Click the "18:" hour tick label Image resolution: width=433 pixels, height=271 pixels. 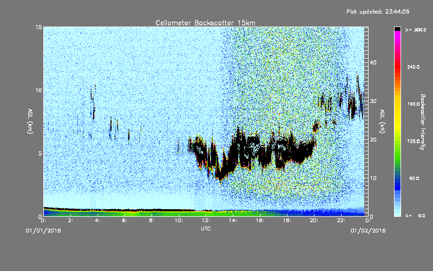point(287,221)
